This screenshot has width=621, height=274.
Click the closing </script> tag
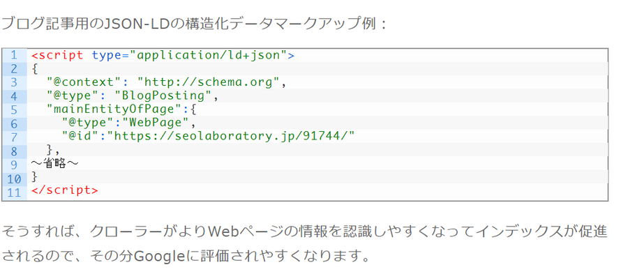(64, 190)
